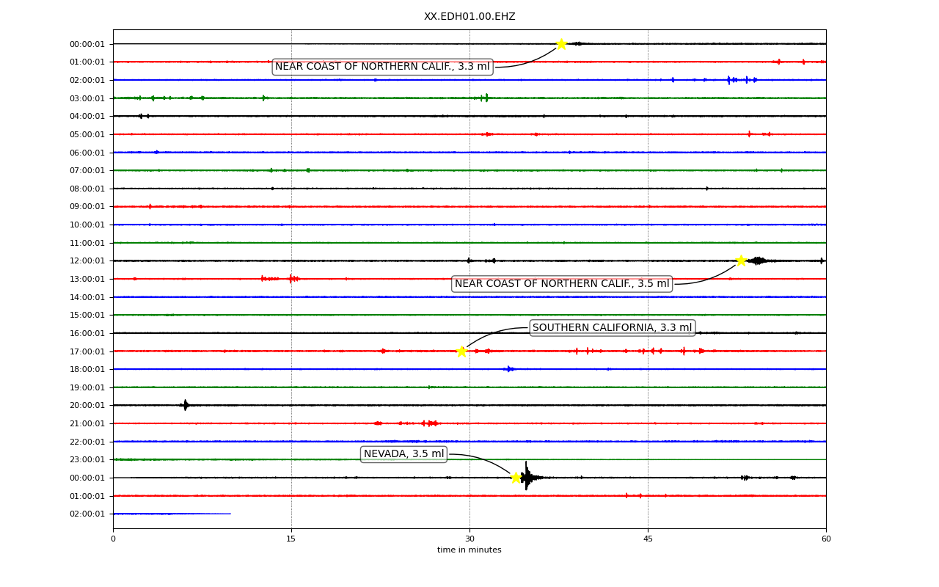Click the black spike on the 20:00:01 trace

pyautogui.click(x=186, y=405)
